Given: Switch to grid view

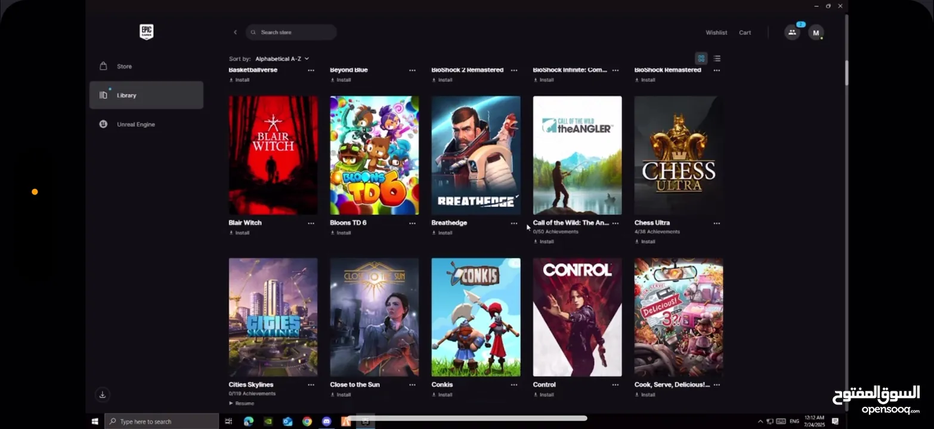Looking at the screenshot, I should tap(701, 58).
